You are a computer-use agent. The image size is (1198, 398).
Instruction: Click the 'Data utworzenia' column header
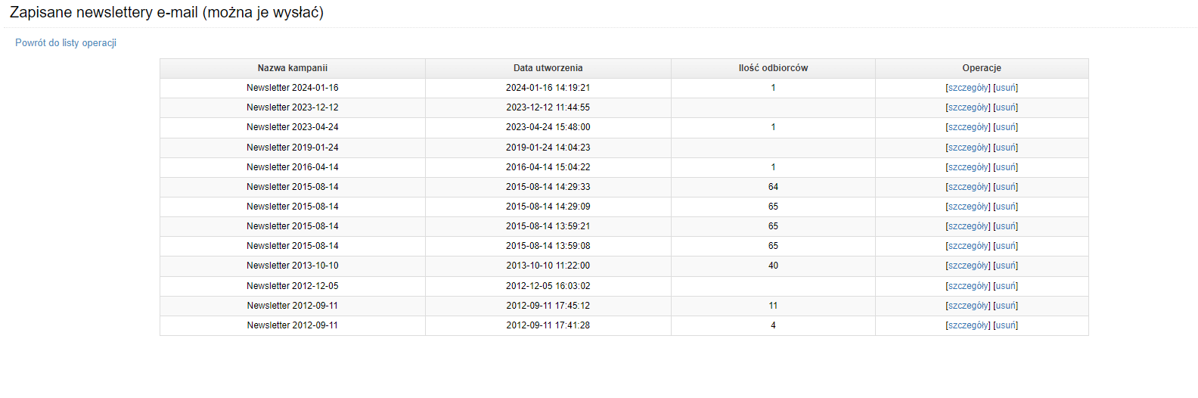coord(548,68)
